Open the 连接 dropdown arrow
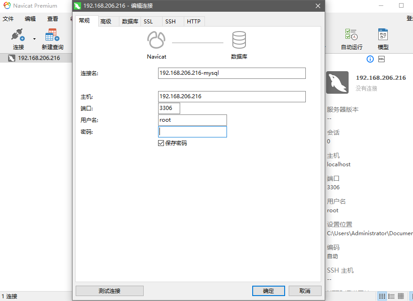Viewport: 413px width, 301px height. pos(34,38)
